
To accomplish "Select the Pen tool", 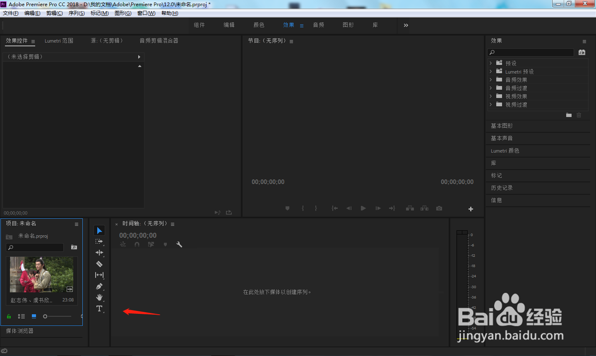I will (99, 286).
